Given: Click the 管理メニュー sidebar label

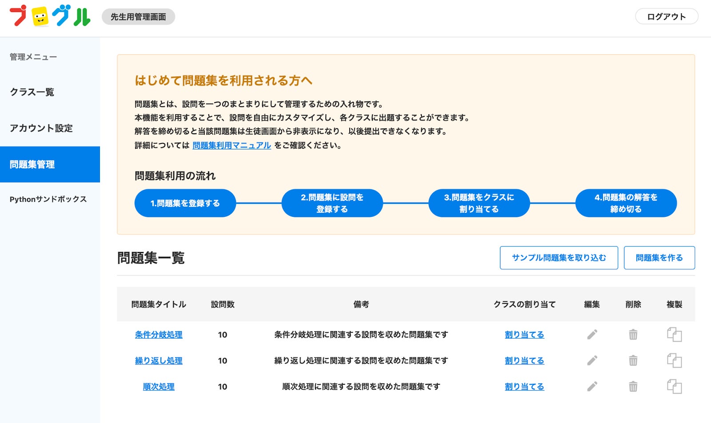Looking at the screenshot, I should (33, 57).
